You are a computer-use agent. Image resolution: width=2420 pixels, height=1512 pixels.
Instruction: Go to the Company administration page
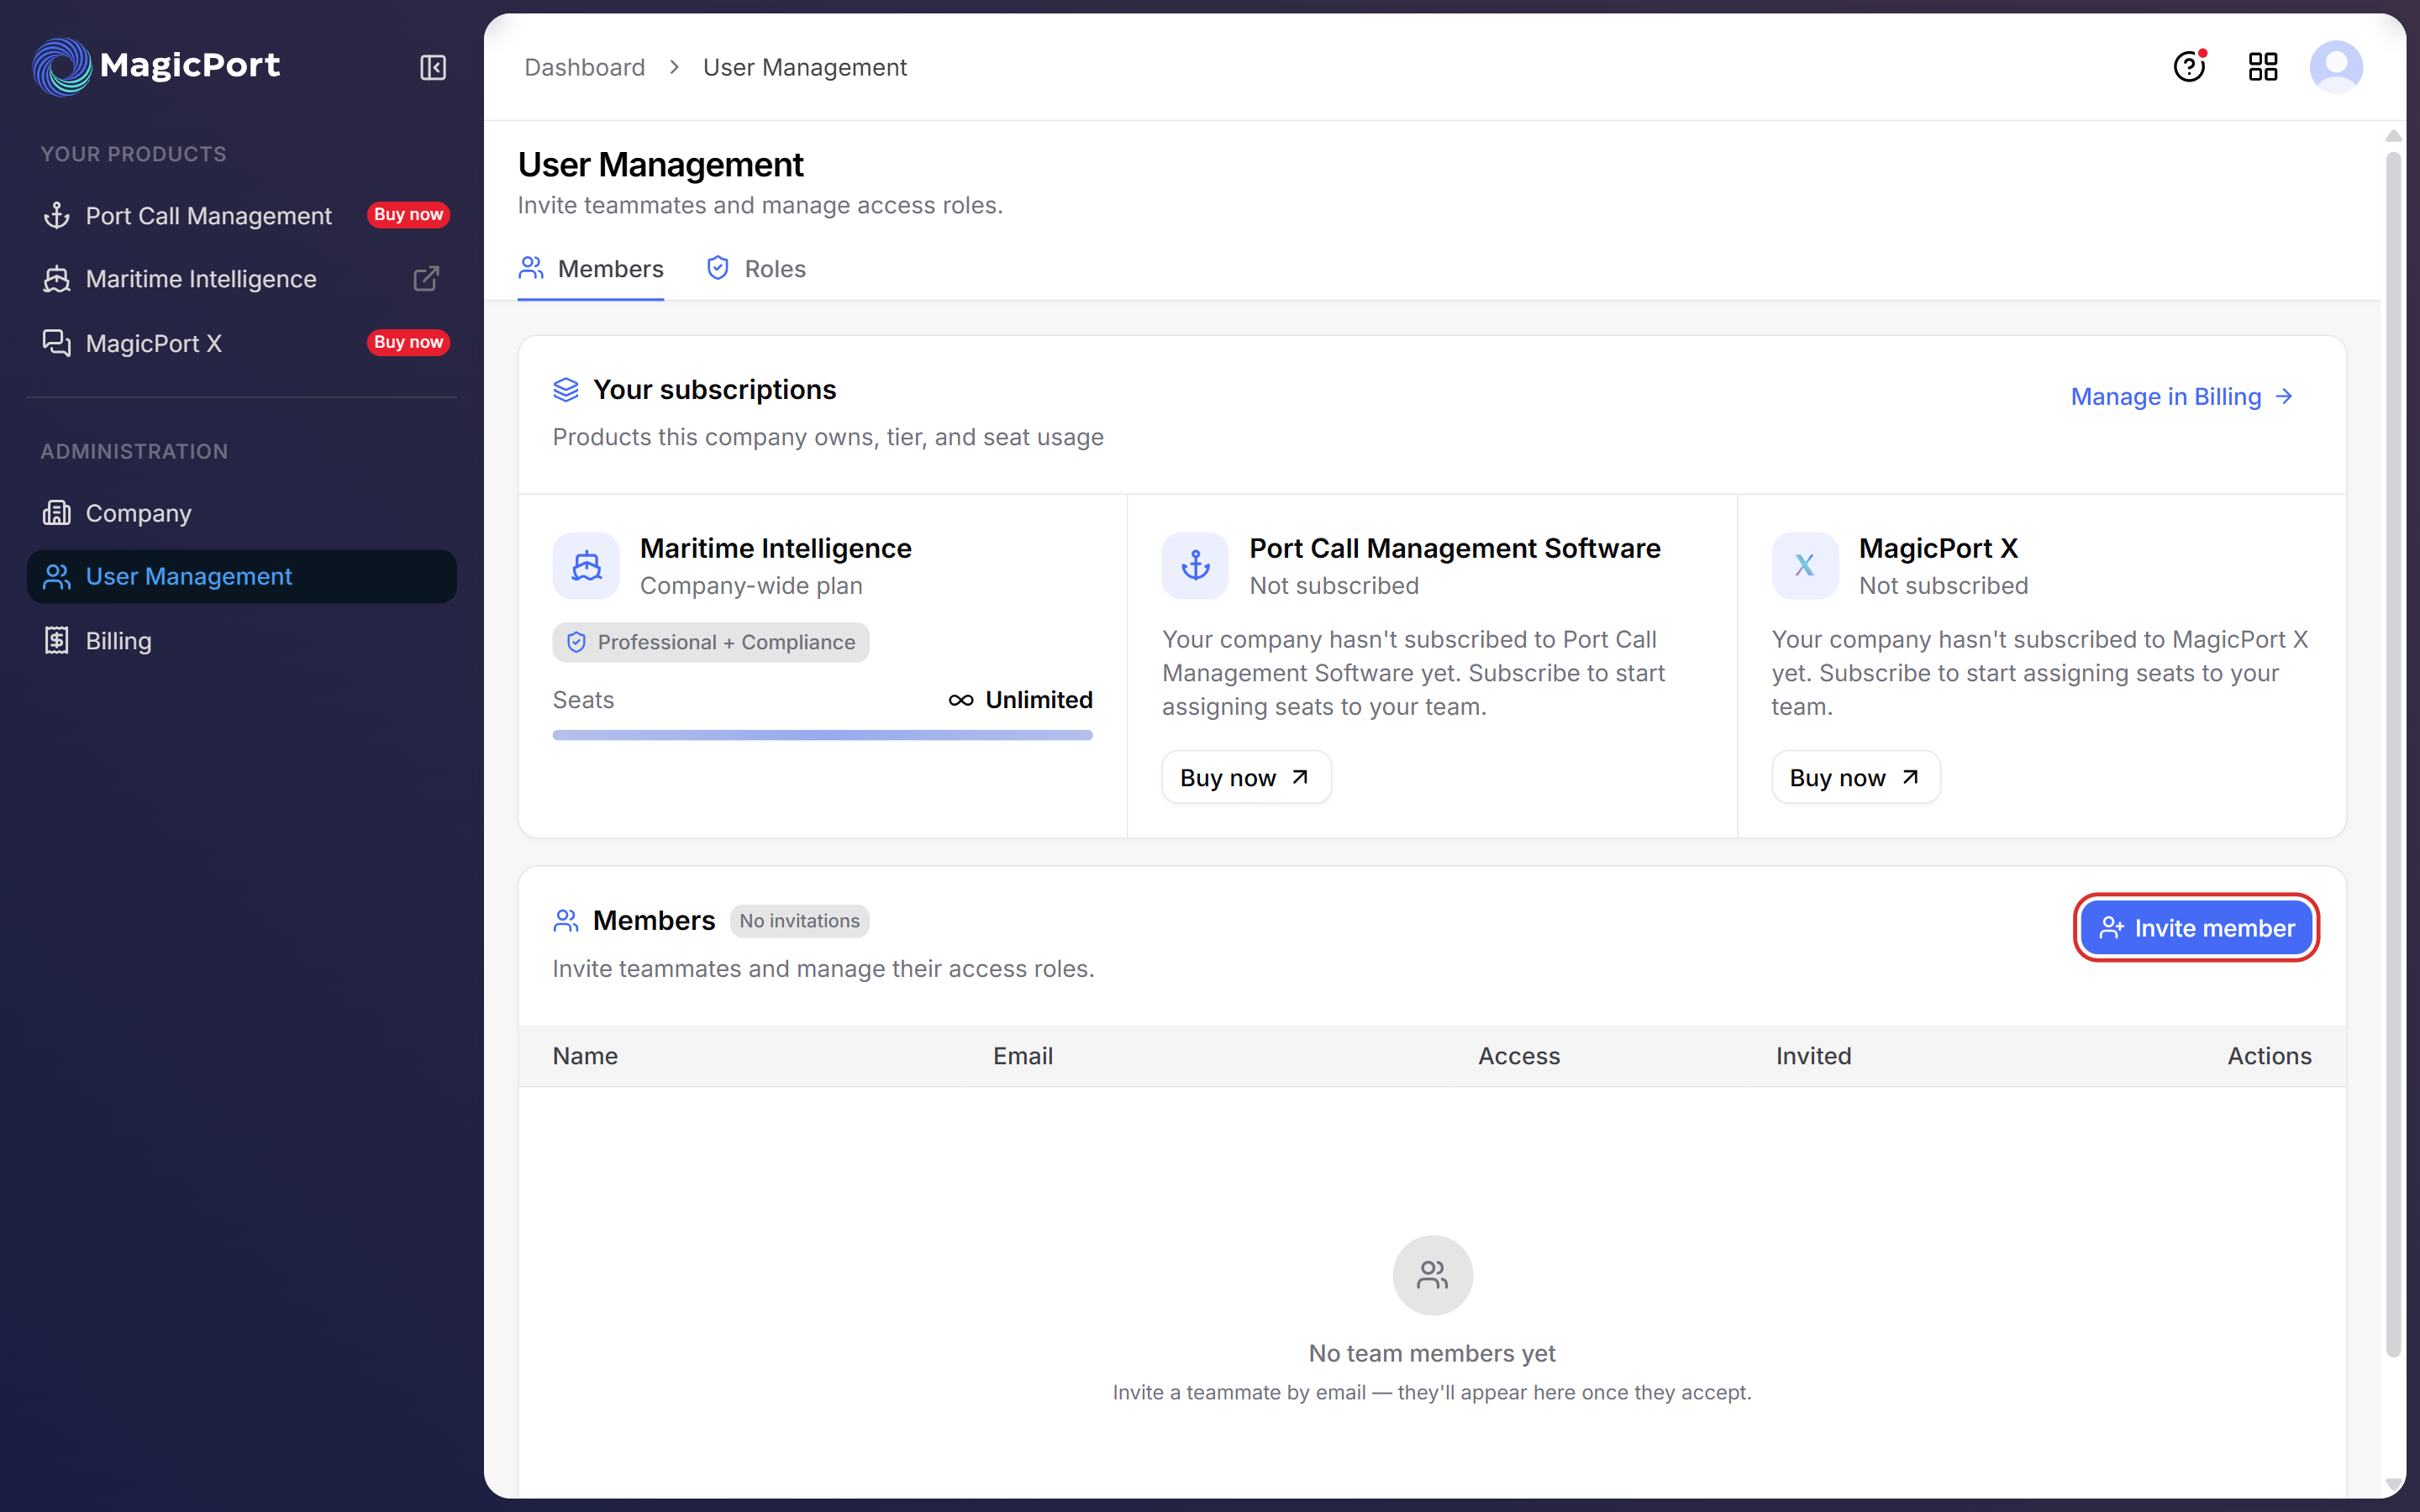pyautogui.click(x=242, y=513)
